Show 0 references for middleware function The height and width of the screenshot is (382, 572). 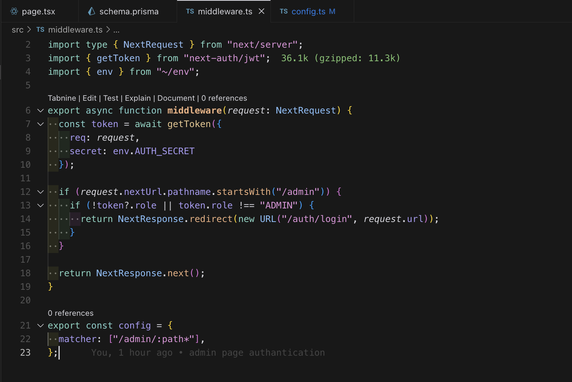click(224, 98)
